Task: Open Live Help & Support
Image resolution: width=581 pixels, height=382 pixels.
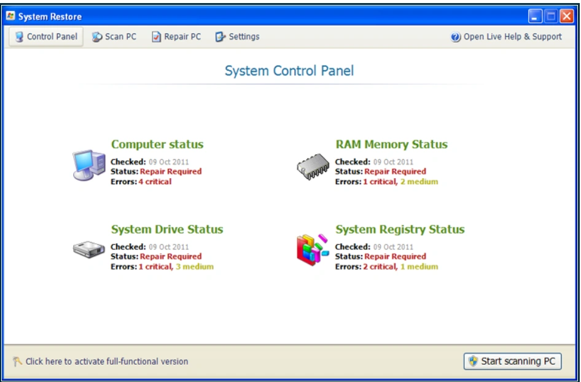Action: click(x=513, y=36)
